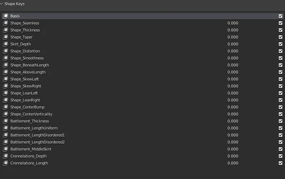Collapse the Shape Keys panel
The width and height of the screenshot is (285, 179).
(2, 4)
